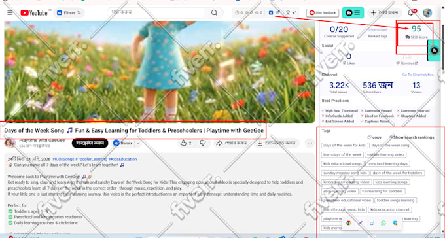This screenshot has width=445, height=238.
Task: Open the purple pen app icon
Action: (360, 223)
